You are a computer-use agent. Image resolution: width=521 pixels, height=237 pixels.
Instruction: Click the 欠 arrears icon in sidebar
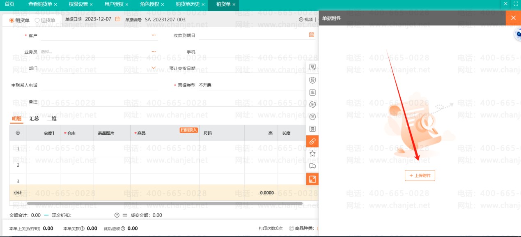[312, 117]
